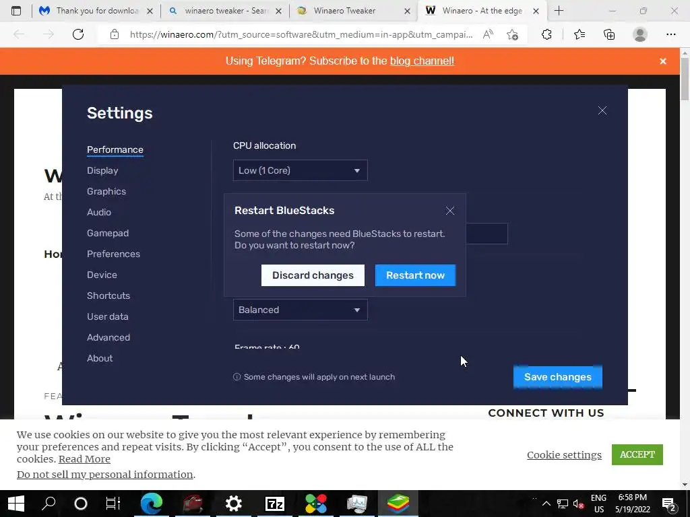Image resolution: width=690 pixels, height=517 pixels.
Task: Open Task View on the taskbar
Action: click(x=113, y=504)
